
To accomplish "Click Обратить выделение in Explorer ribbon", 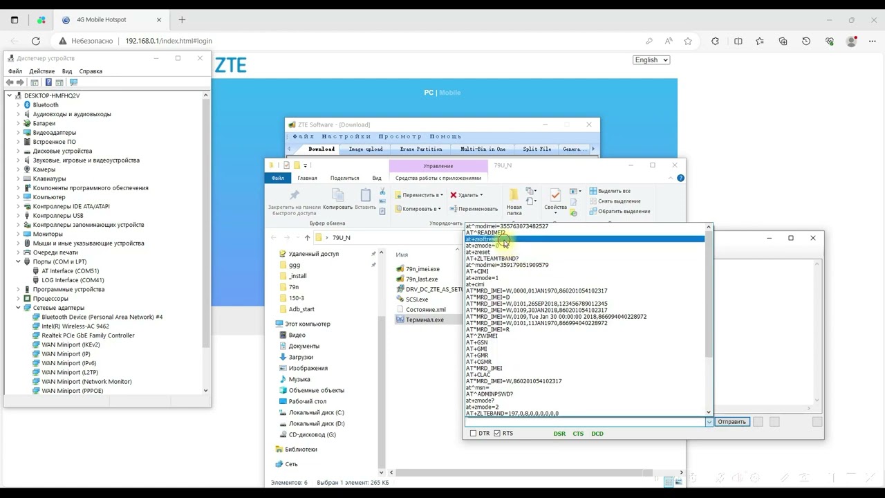I will click(x=619, y=211).
